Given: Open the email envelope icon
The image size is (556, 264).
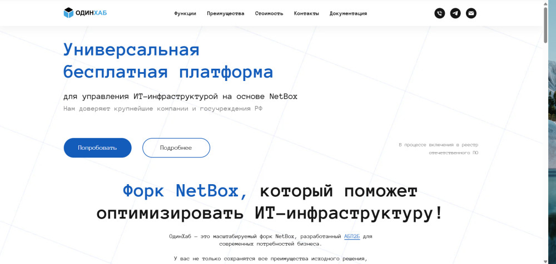Looking at the screenshot, I should click(471, 13).
